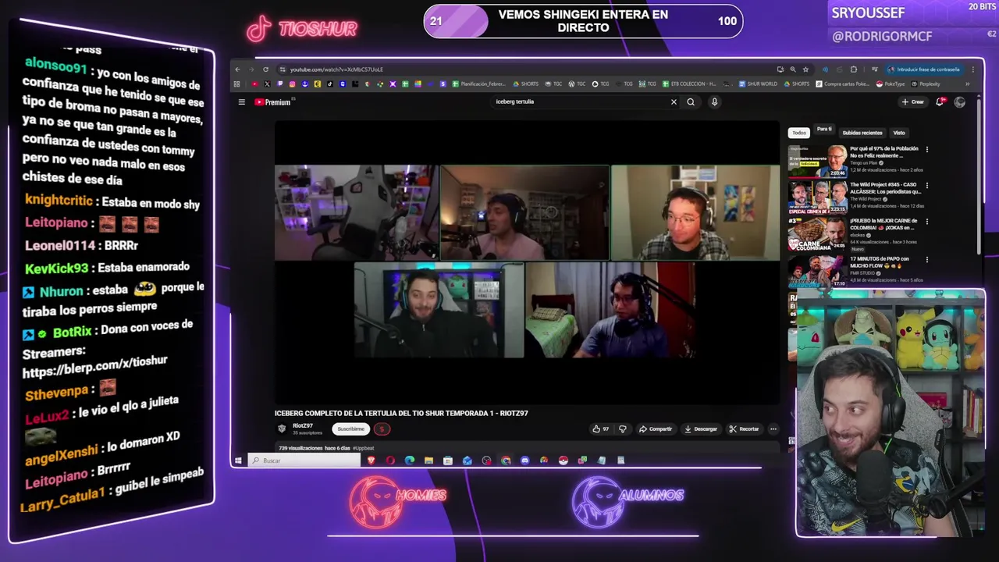
Task: Click the red dollar Super Thanks icon
Action: pos(382,429)
